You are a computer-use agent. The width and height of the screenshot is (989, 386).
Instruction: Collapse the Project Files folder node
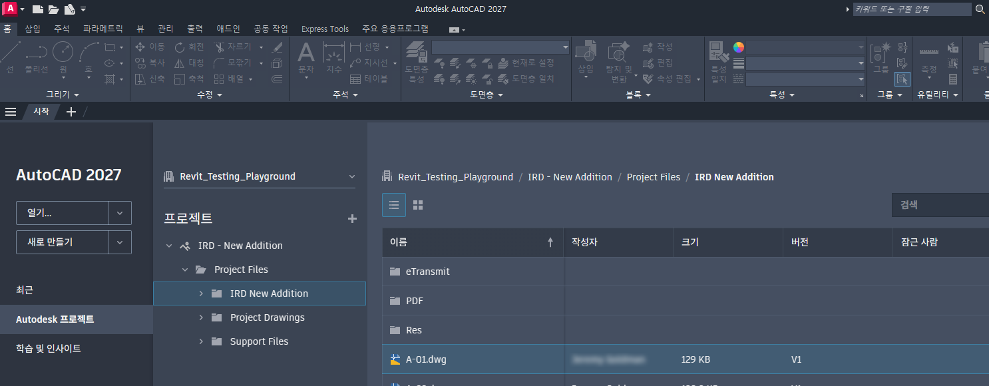pos(185,270)
